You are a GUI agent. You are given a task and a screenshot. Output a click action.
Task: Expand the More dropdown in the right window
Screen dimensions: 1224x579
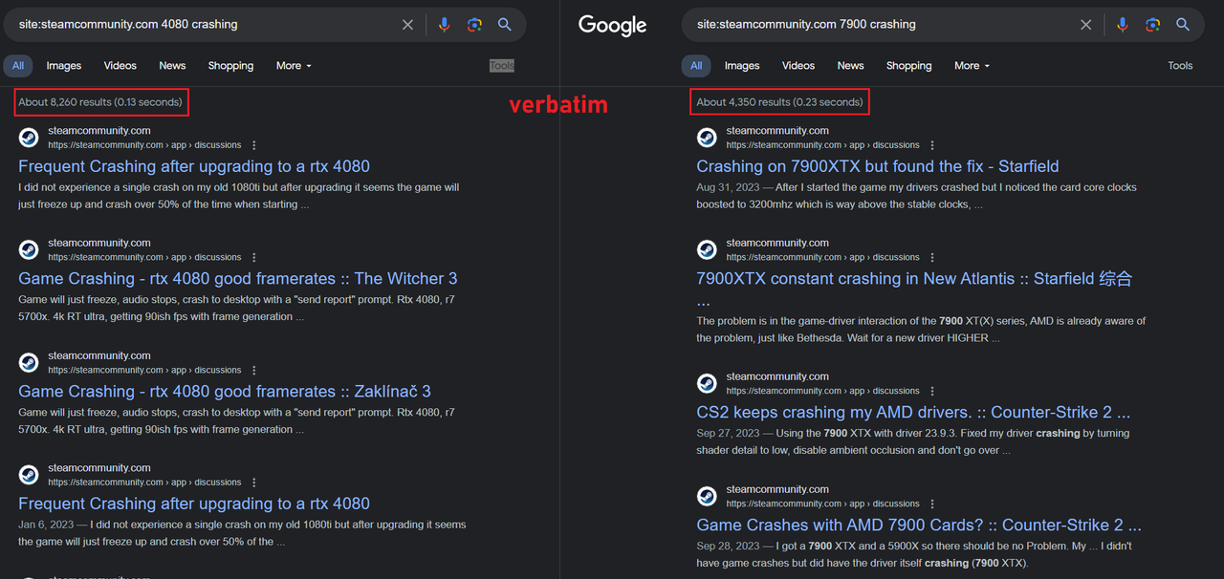click(972, 66)
